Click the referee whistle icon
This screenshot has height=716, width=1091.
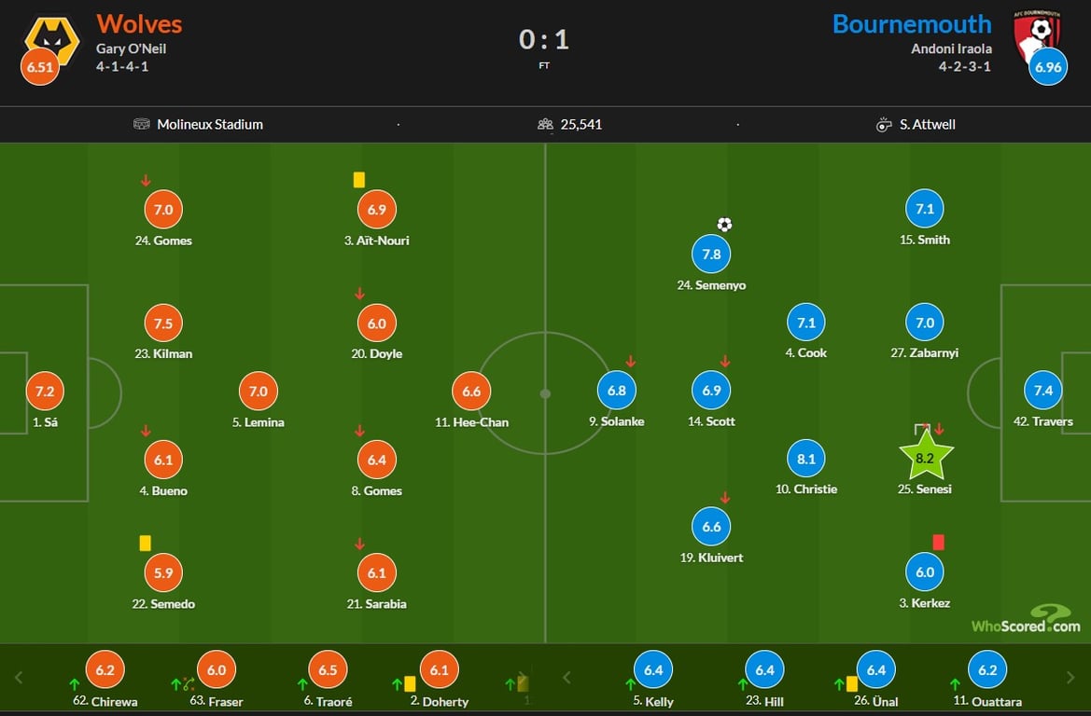pos(884,124)
